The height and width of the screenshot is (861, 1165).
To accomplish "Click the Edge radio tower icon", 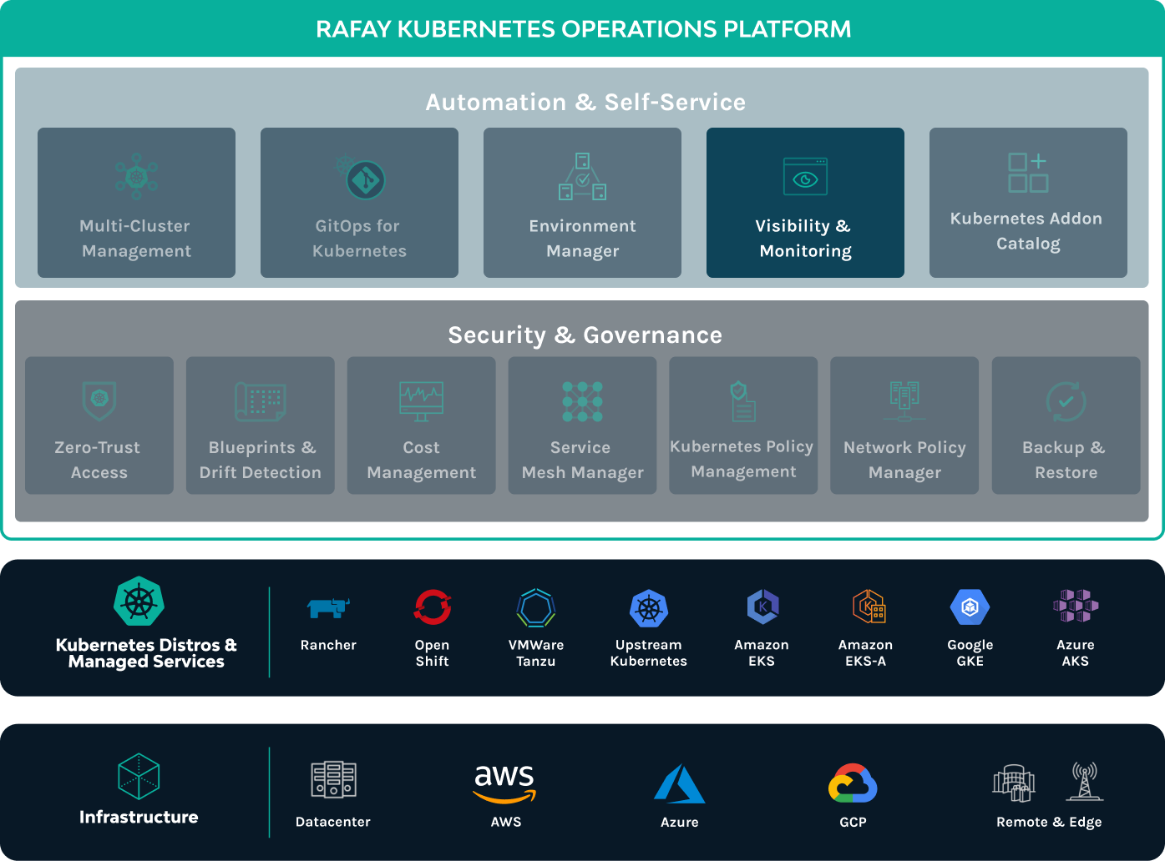I will coord(1084,781).
